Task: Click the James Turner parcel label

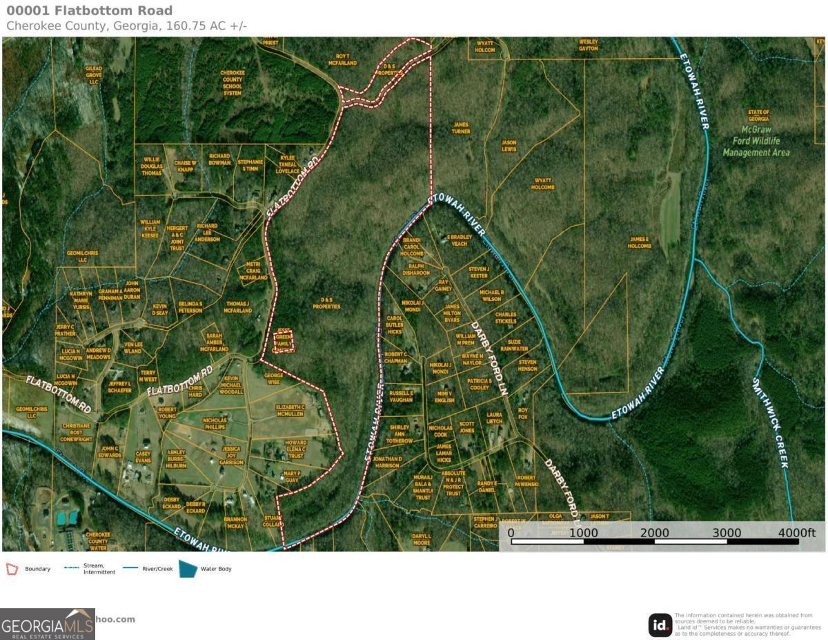Action: (x=461, y=128)
